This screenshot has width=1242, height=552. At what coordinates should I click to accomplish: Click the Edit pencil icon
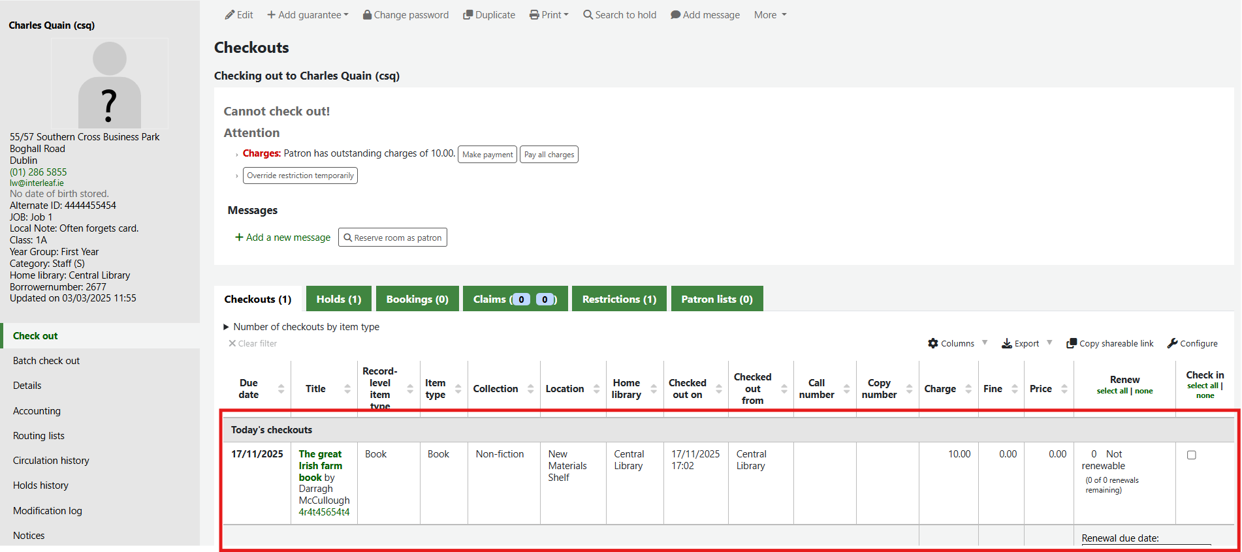click(x=230, y=15)
